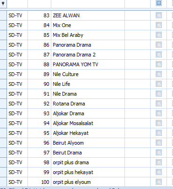The width and height of the screenshot is (173, 189).
Task: Tick the Panorama Drama 2 checkbox
Action: pyautogui.click(x=159, y=55)
